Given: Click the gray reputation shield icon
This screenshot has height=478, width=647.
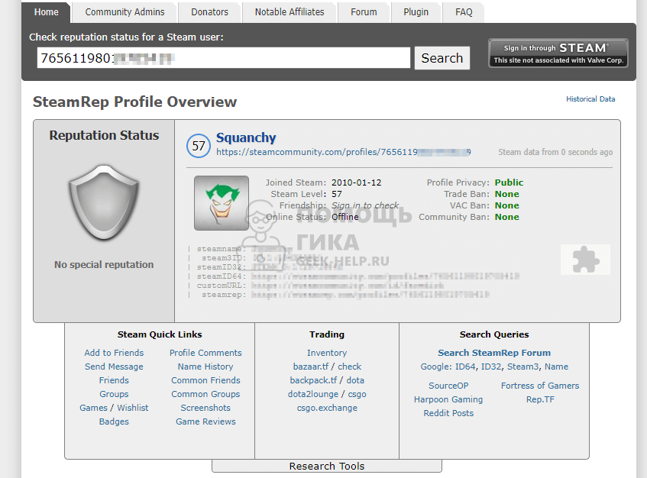Looking at the screenshot, I should (103, 202).
